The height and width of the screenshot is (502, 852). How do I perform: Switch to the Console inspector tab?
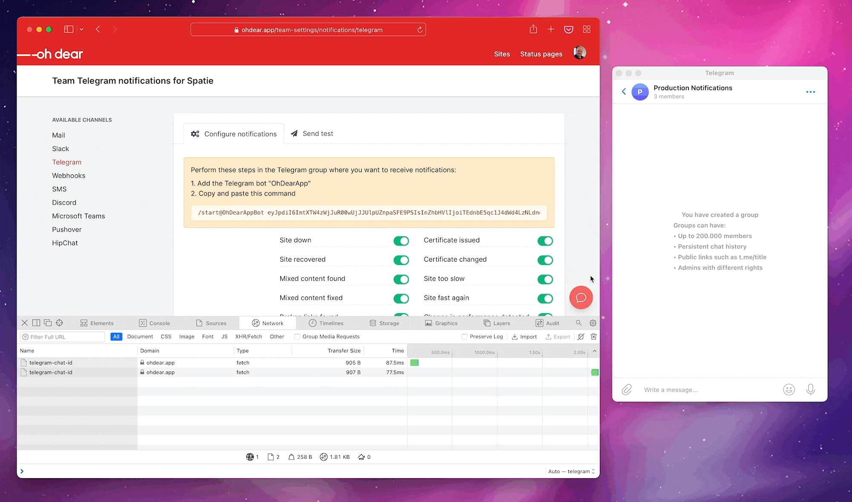coord(155,323)
